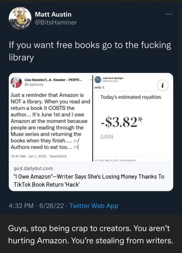Click the 'Guys, stop being crap' caption
The width and height of the screenshot is (182, 253).
[x=91, y=234]
